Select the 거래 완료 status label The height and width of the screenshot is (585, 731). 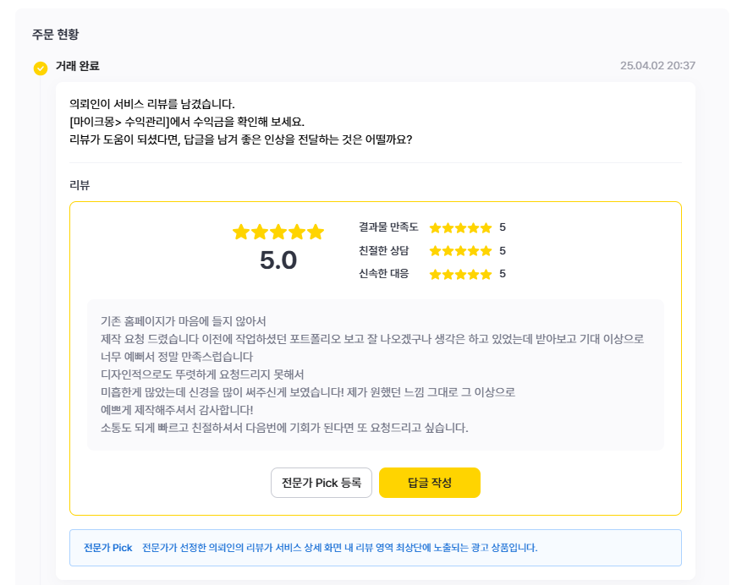[x=78, y=66]
